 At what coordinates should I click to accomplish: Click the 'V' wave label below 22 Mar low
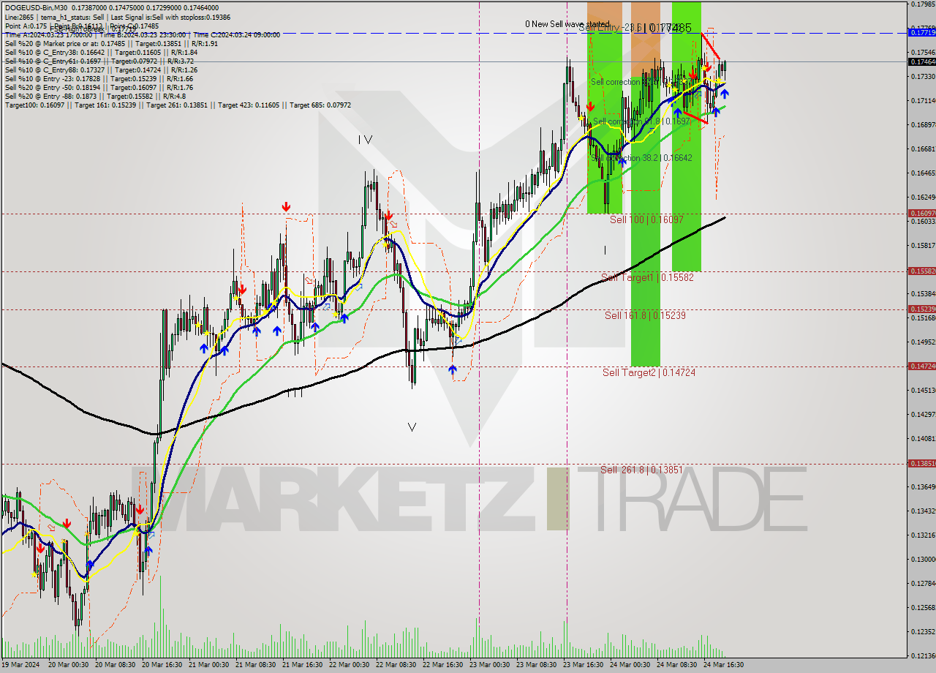coord(412,427)
